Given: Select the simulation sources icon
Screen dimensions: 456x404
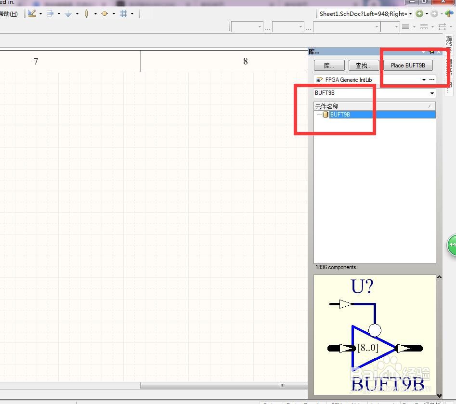Looking at the screenshot, I should coord(104,13).
